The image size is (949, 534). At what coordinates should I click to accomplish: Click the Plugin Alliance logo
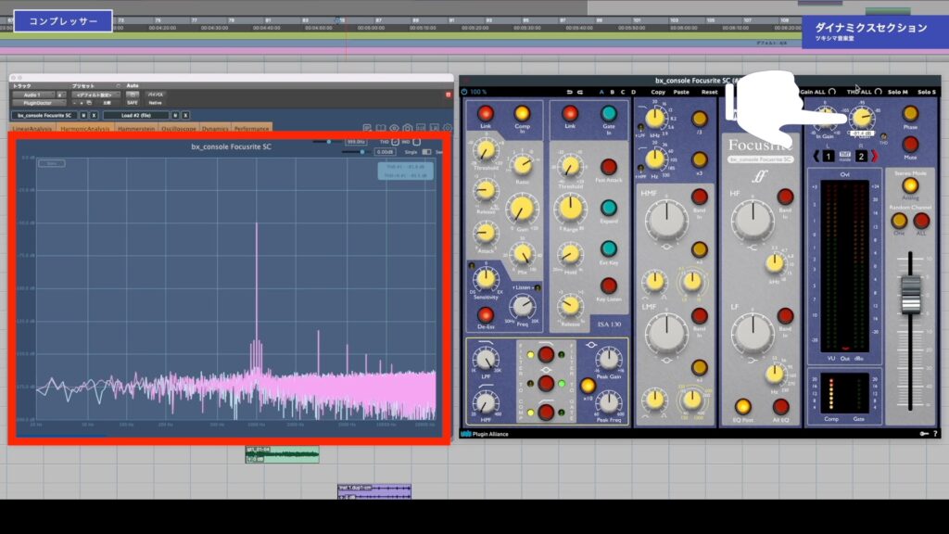click(485, 434)
